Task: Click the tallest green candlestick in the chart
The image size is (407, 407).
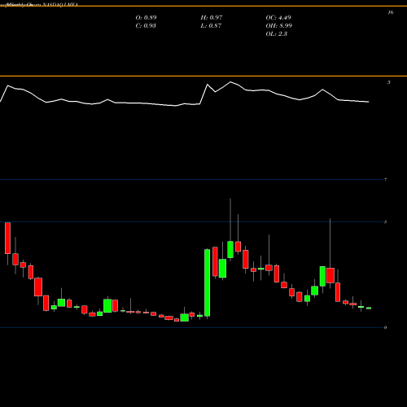Action: [207, 282]
